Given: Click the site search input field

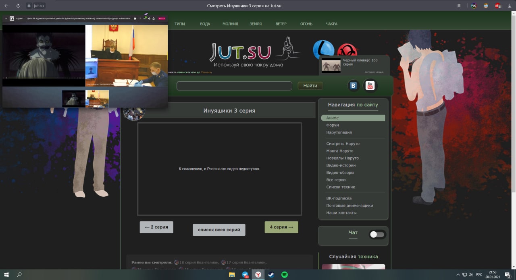Looking at the screenshot, I should pyautogui.click(x=234, y=86).
